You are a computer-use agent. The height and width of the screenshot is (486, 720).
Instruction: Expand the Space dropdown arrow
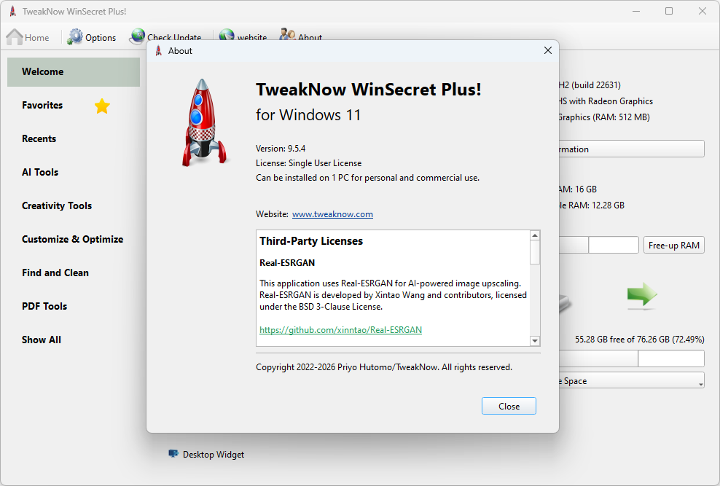[x=701, y=384]
